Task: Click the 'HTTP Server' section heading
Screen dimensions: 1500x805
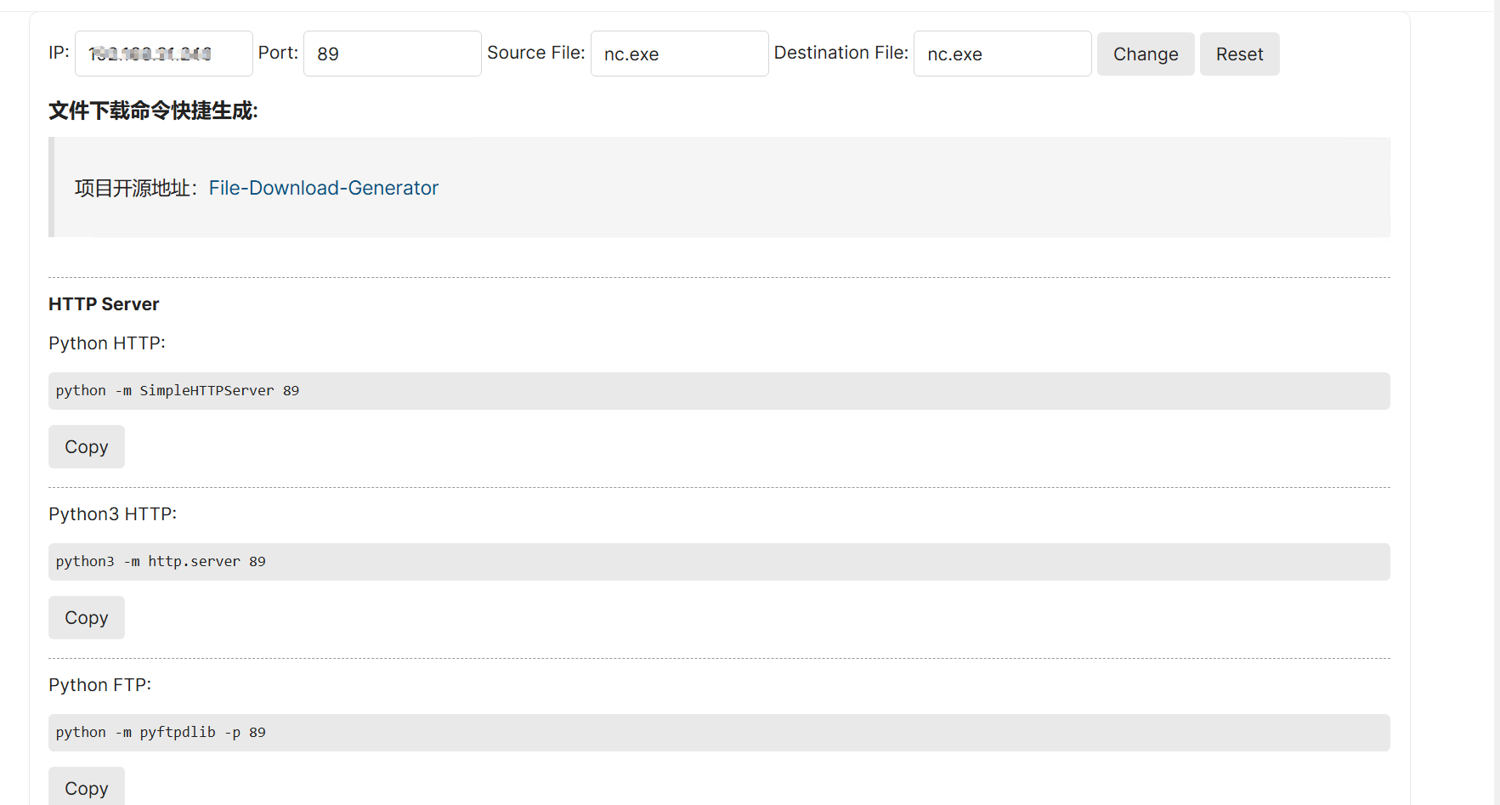Action: point(104,304)
